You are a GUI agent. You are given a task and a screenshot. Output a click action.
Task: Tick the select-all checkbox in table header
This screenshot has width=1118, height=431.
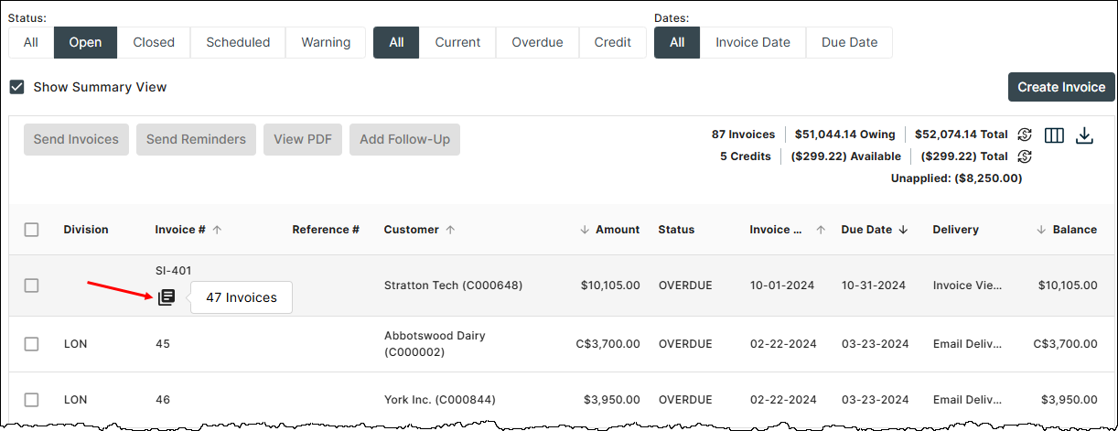tap(32, 230)
